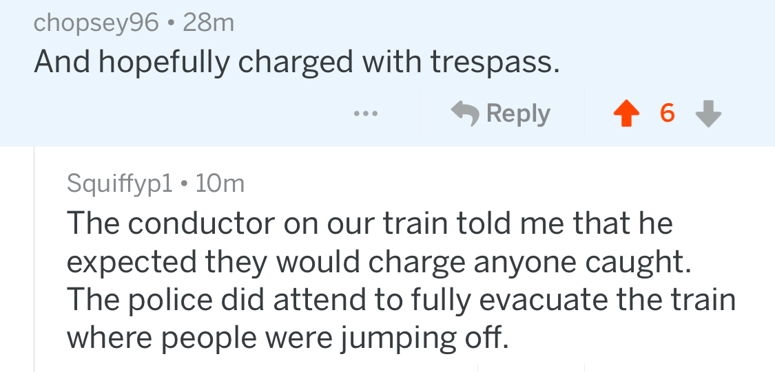Viewport: 775px width, 372px height.
Task: Open the three-dot more options menu
Action: [x=365, y=113]
